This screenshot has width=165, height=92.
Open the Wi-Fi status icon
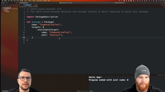coord(150,1)
